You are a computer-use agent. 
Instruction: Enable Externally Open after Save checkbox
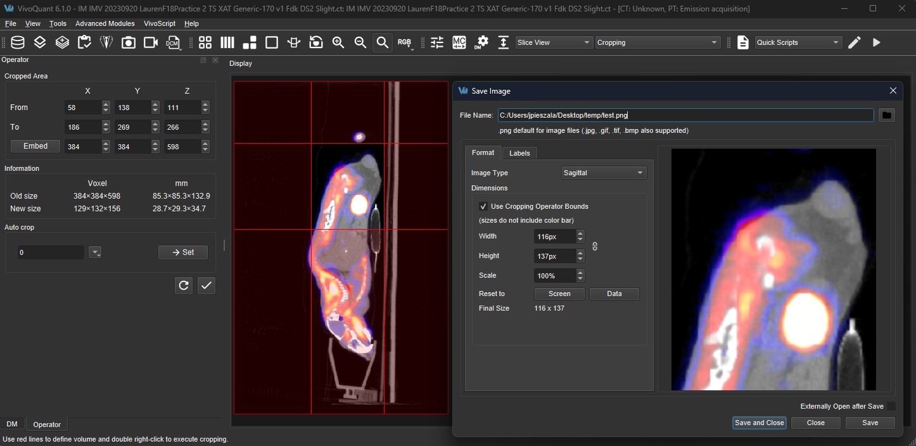tap(891, 406)
